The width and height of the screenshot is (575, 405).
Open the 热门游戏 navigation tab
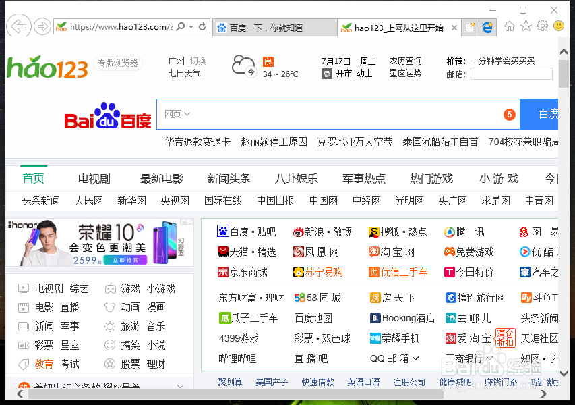tap(431, 178)
